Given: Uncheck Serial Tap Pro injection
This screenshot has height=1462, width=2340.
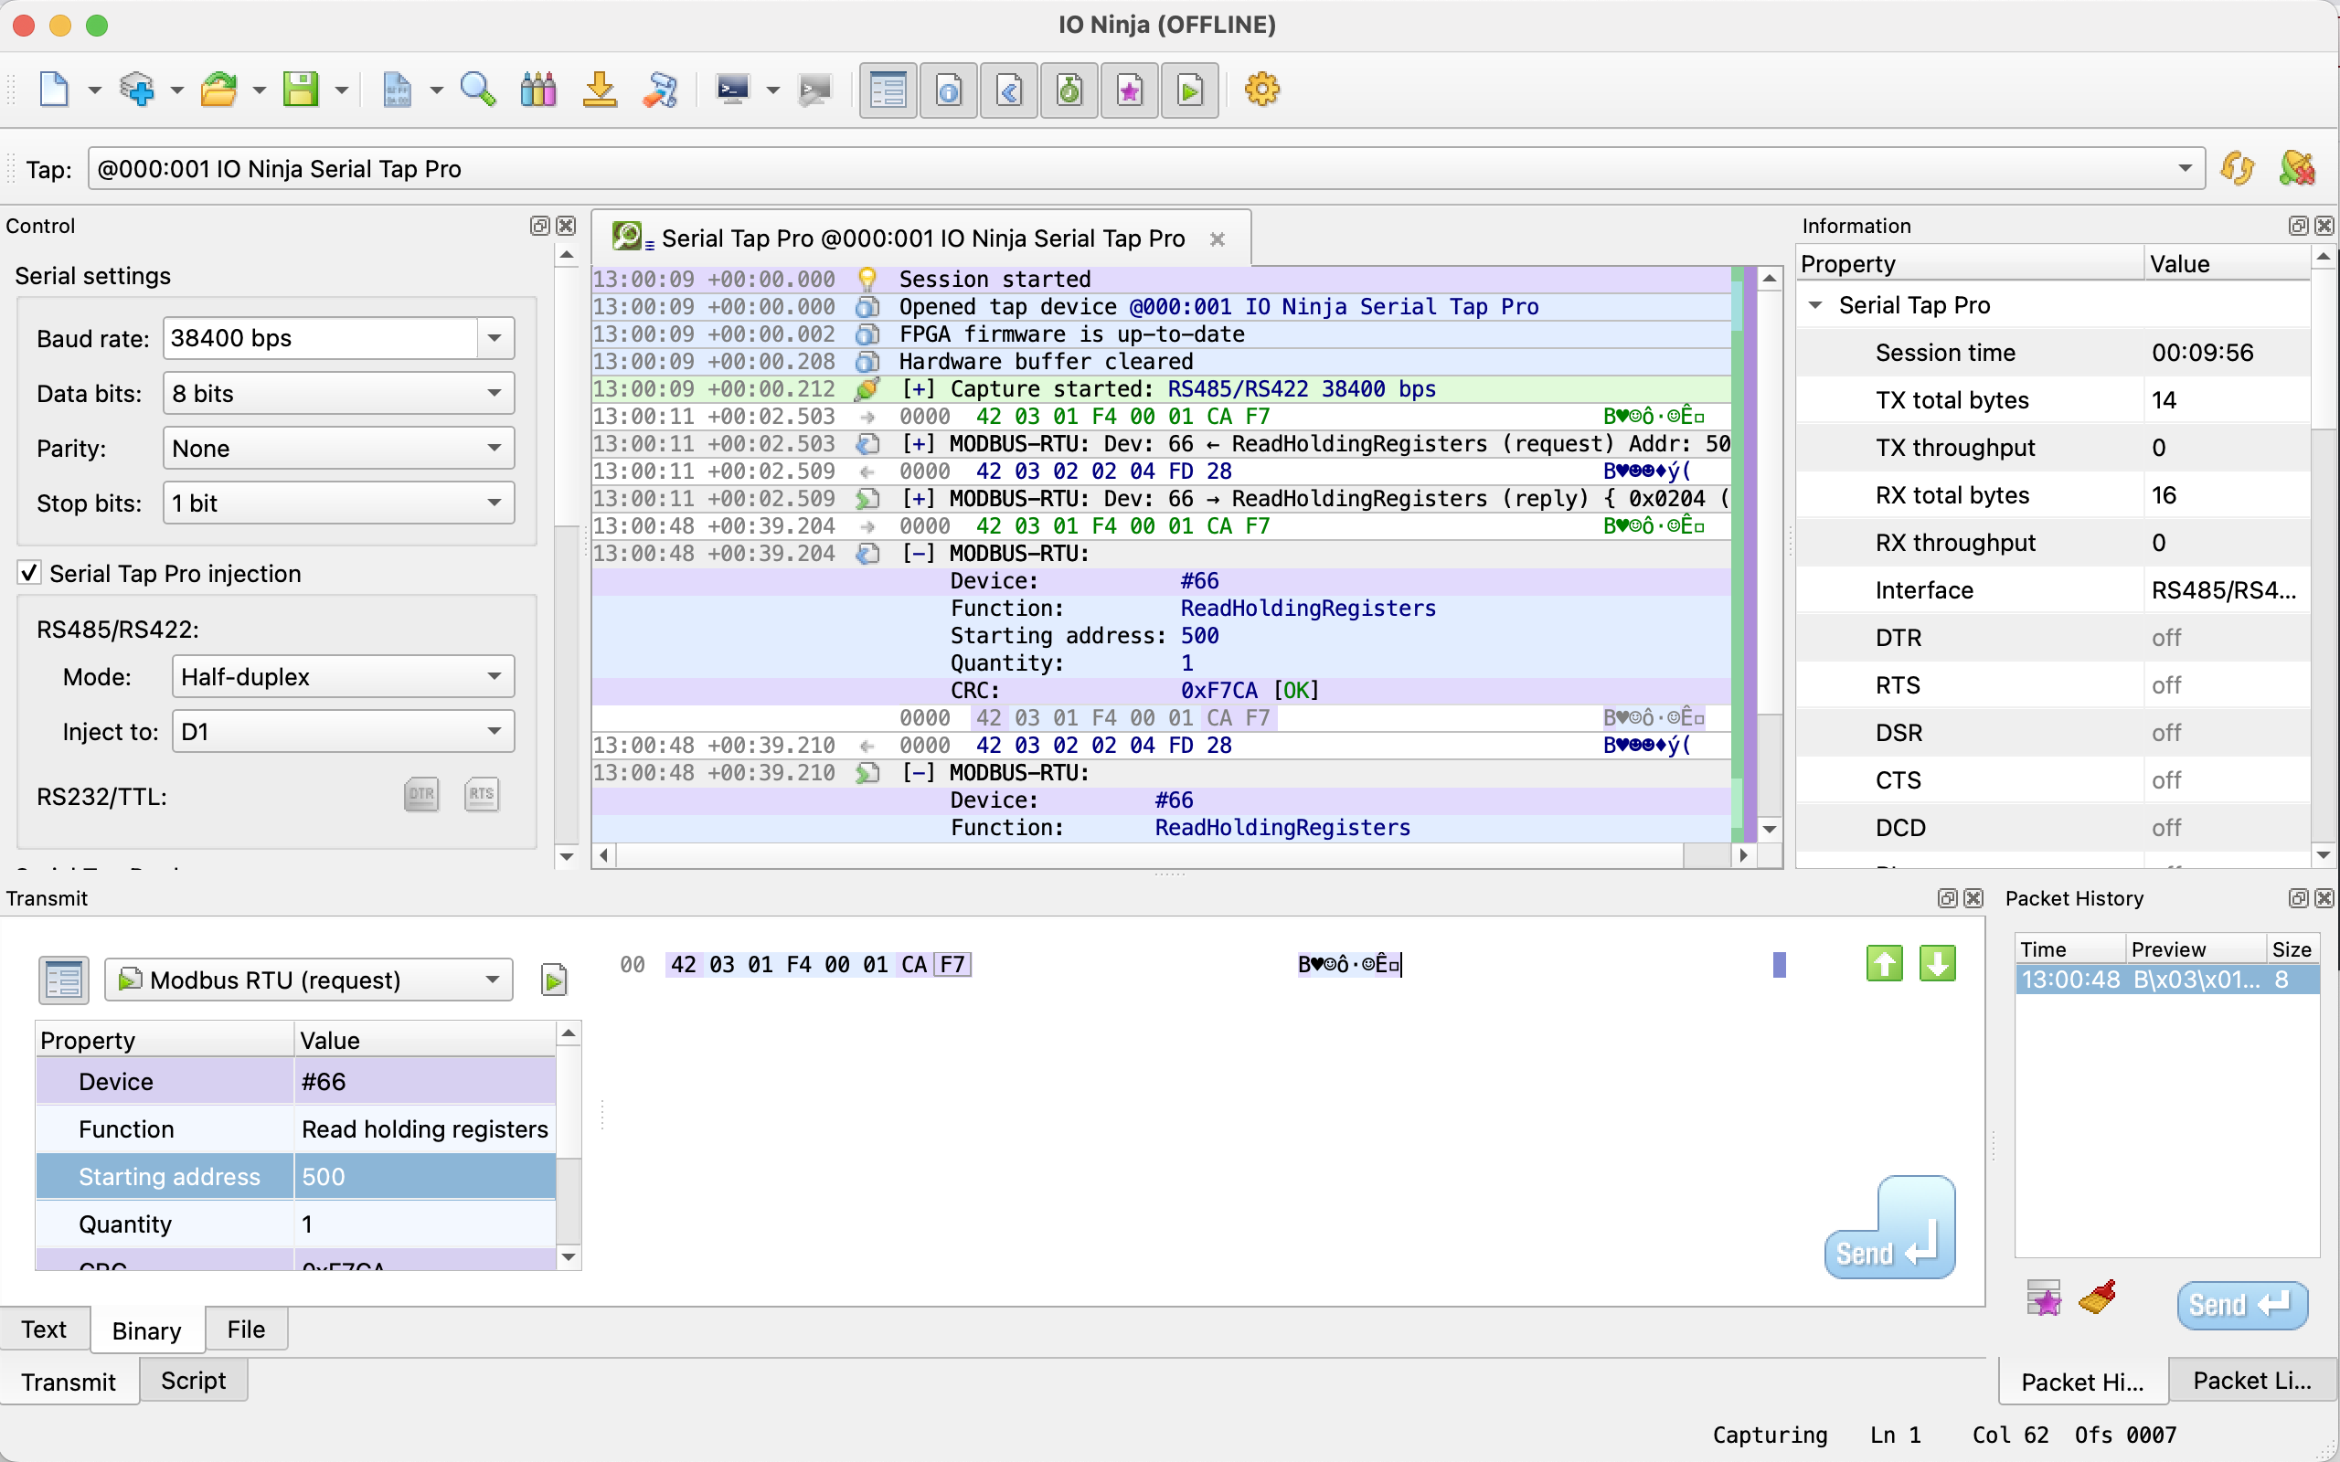Looking at the screenshot, I should click(x=30, y=574).
